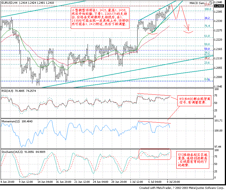The height and width of the screenshot is (190, 226).
Task: Select the STC overbought annotation box
Action: pos(193,160)
